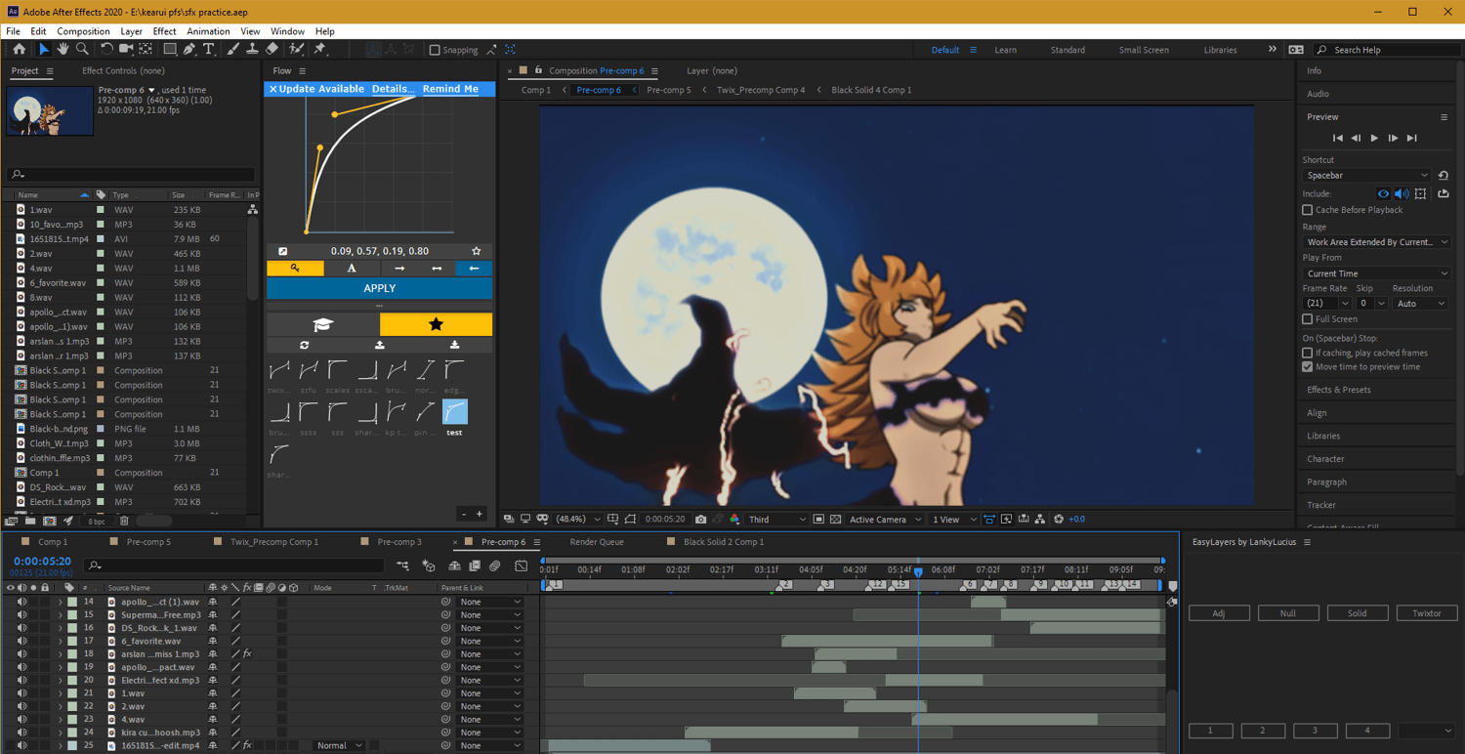Click the APPLY button in Flow

(x=379, y=288)
